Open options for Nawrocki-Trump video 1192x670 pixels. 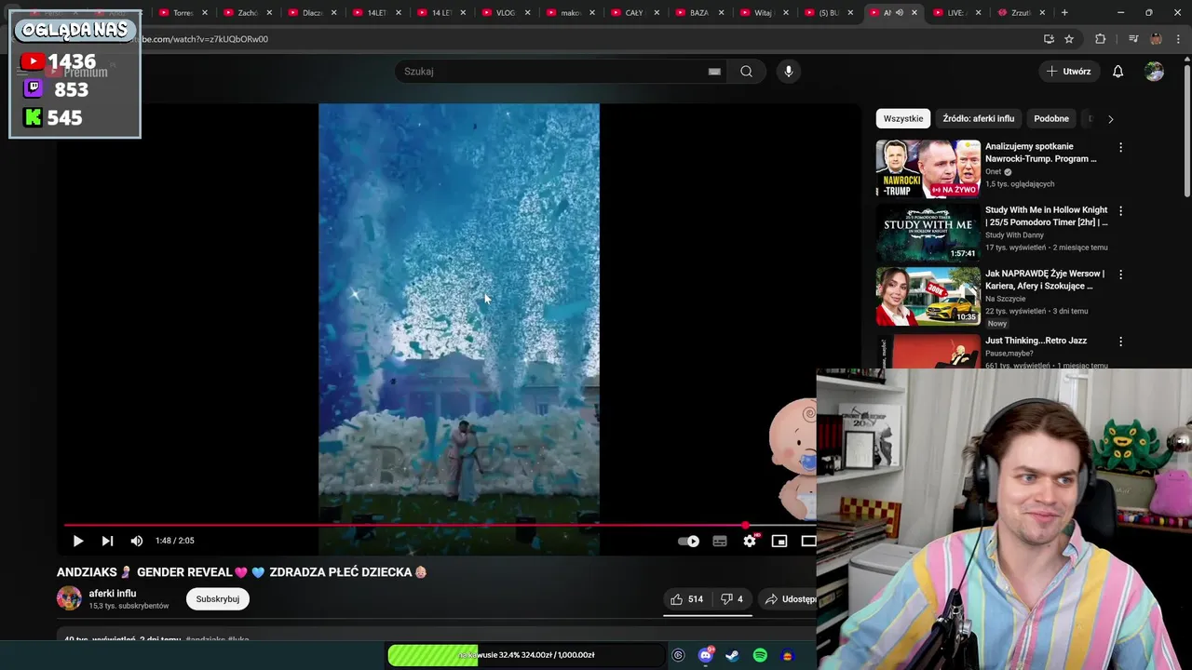[x=1120, y=147]
